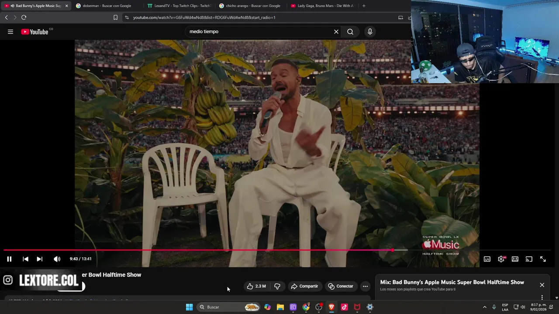Open McAfee from taskbar
Viewport: 559px width, 314px height.
click(357, 307)
